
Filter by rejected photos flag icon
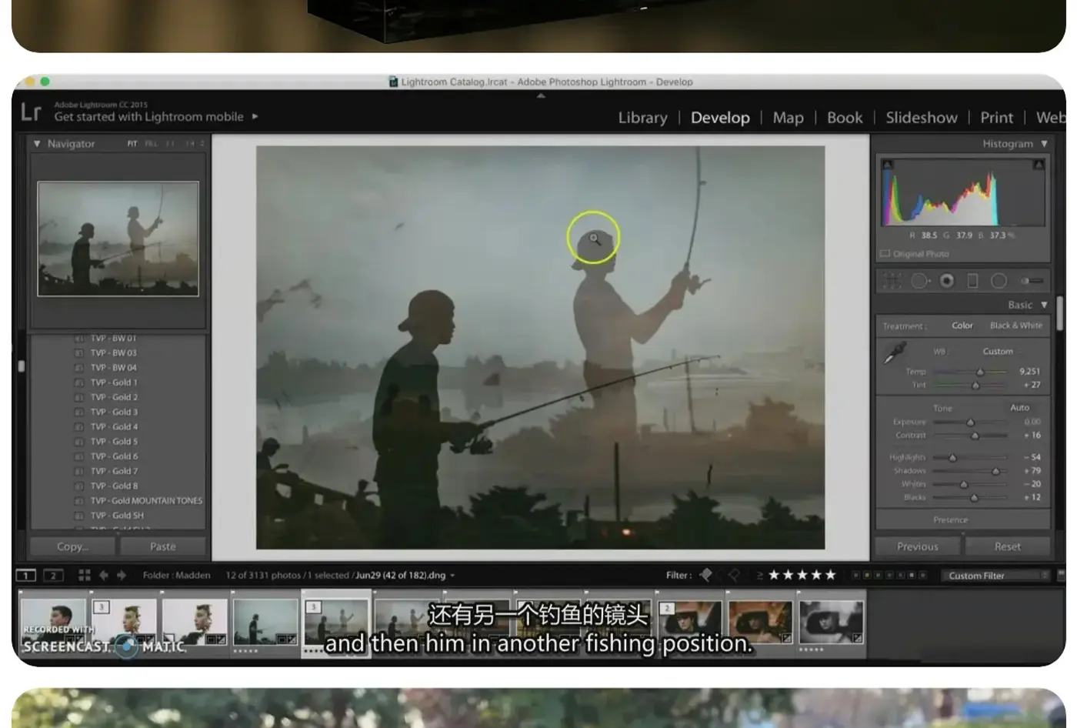[x=734, y=575]
